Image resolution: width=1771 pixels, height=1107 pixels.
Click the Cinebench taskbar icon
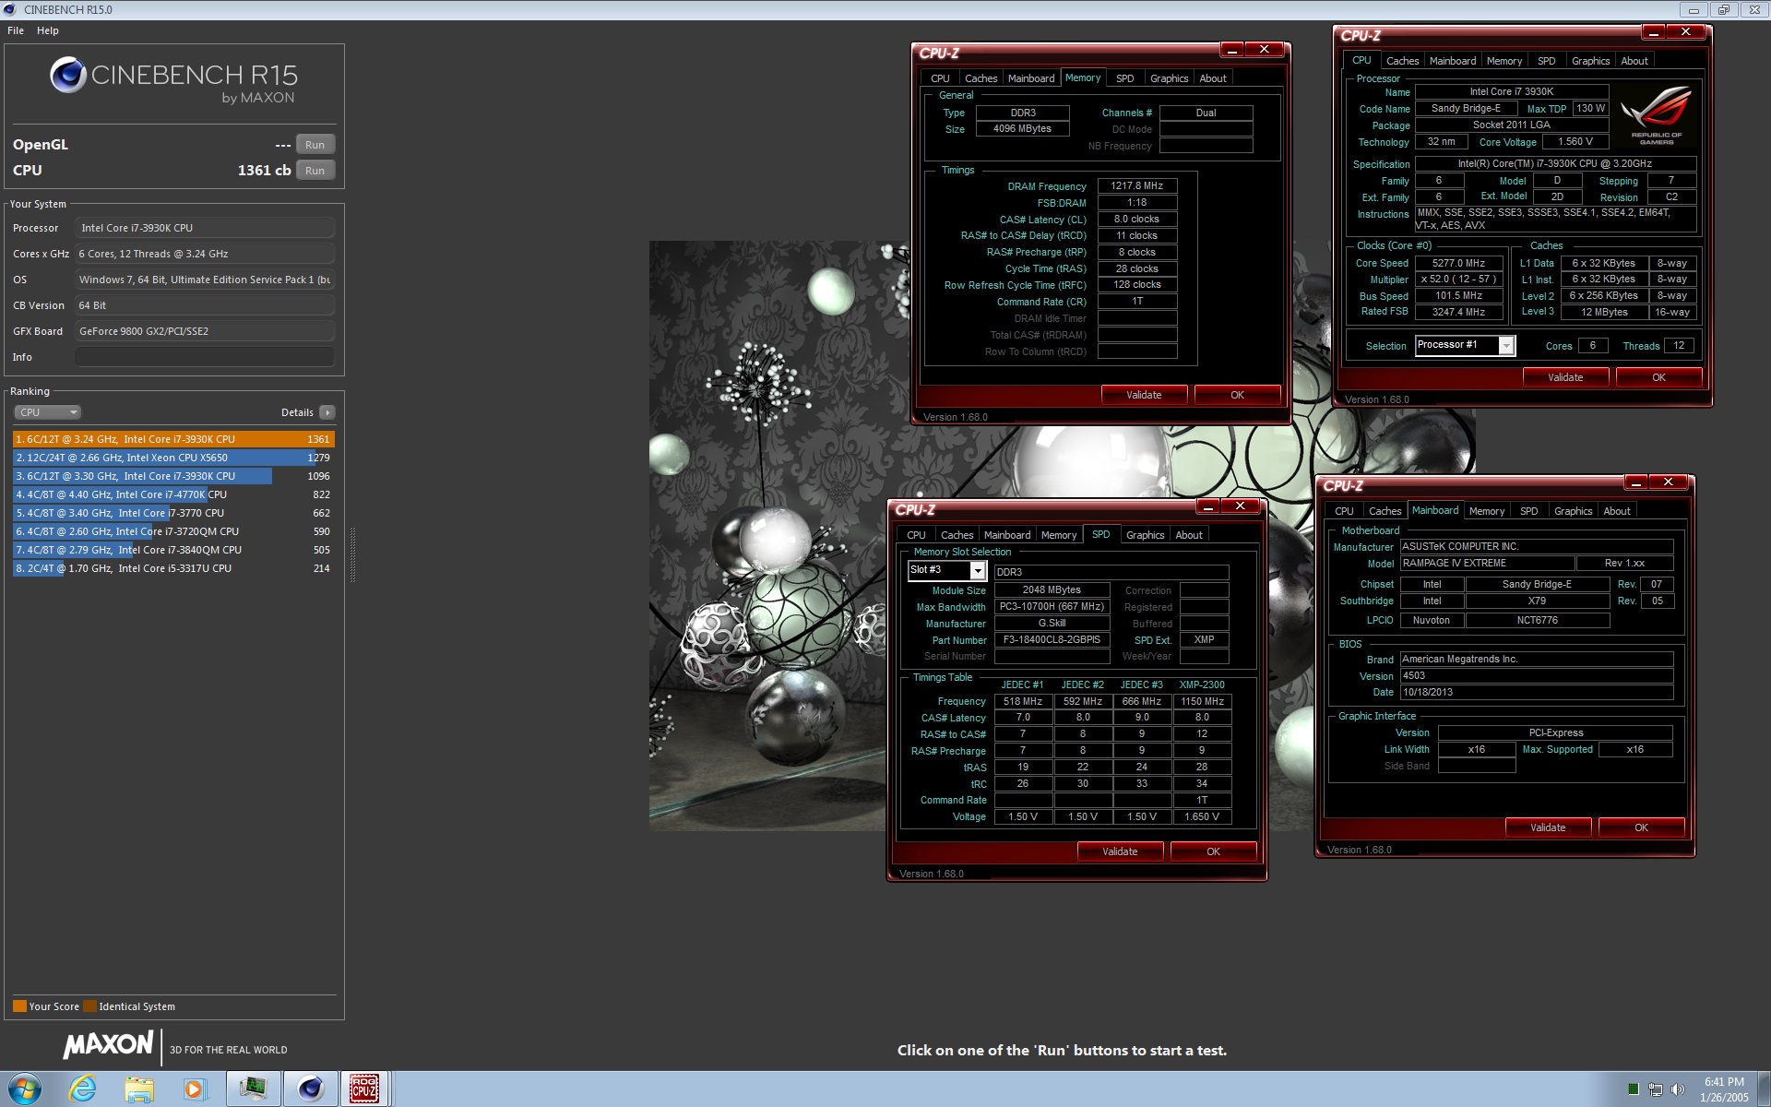tap(310, 1089)
